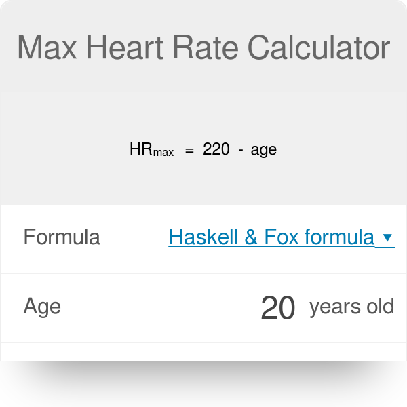Click the Max Heart Rate Calculator title

(203, 48)
